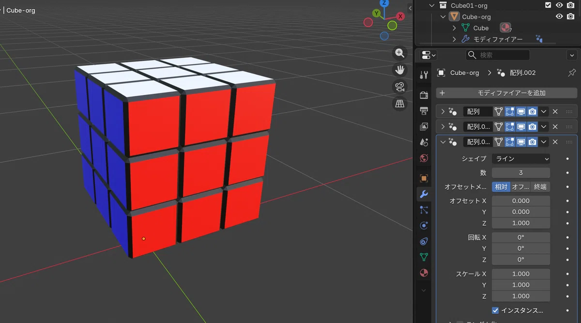This screenshot has width=581, height=323.
Task: Click the orange object icon of Cube-org
Action: pos(454,16)
